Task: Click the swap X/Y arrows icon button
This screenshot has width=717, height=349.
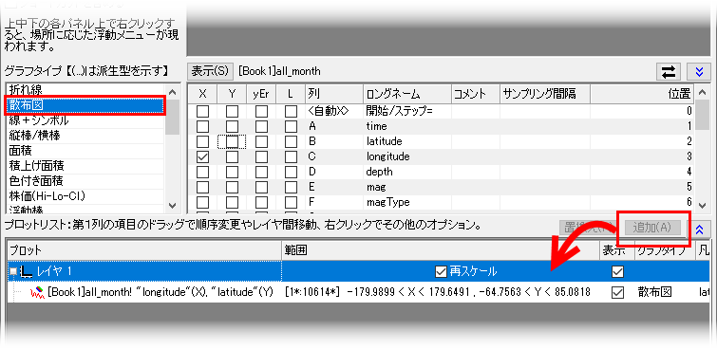Action: point(668,72)
